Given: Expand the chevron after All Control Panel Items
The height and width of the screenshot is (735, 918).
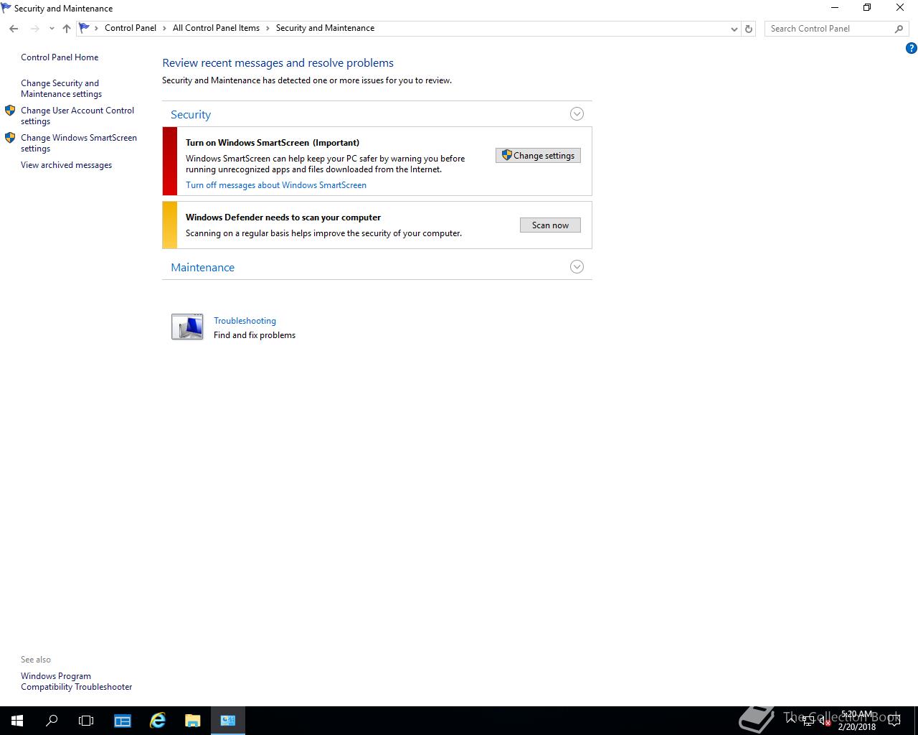Looking at the screenshot, I should pos(268,28).
